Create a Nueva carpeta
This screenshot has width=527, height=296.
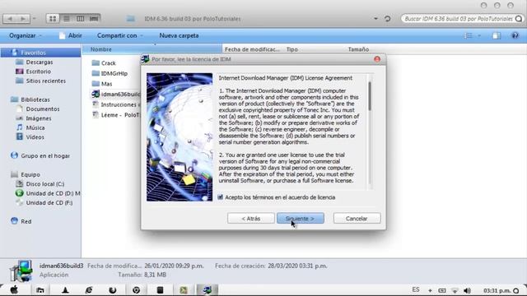[x=179, y=35]
